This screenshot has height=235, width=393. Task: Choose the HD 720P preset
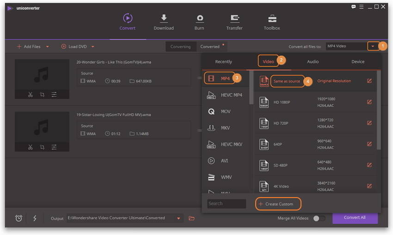click(314, 123)
